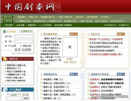Open the 代理剧本交易 menu item

24,21
